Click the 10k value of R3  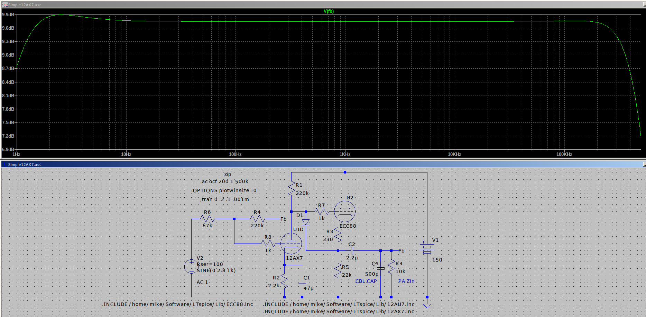[x=400, y=271]
